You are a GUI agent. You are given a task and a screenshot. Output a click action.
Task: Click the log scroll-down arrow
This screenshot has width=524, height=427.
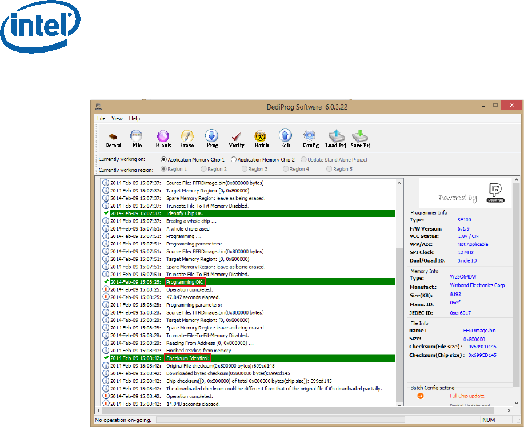(x=399, y=404)
